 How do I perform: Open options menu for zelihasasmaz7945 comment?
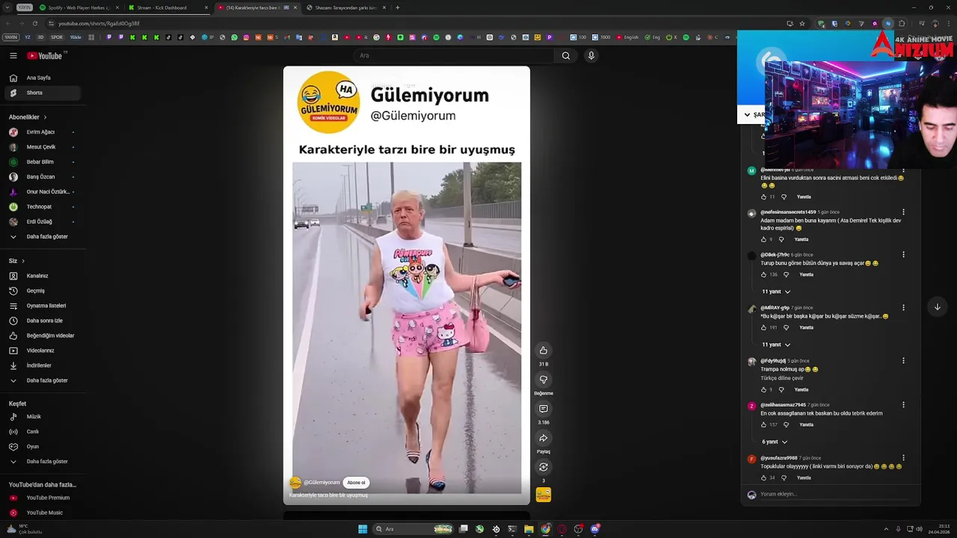pos(903,405)
